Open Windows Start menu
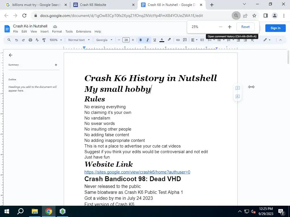Image resolution: width=290 pixels, height=217 pixels. [7, 211]
